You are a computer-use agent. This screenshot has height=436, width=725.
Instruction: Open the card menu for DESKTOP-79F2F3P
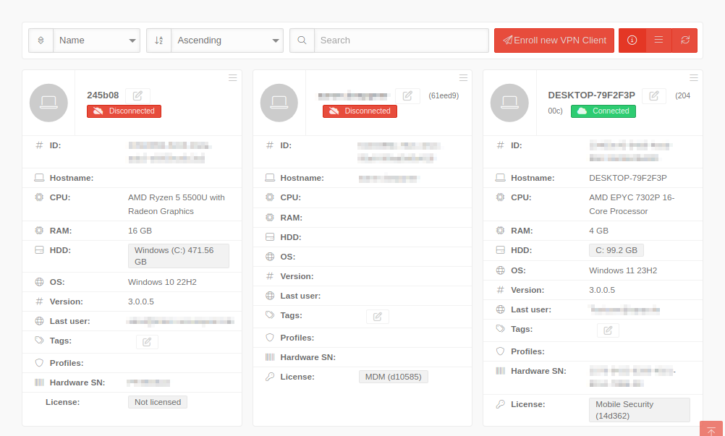click(x=693, y=77)
